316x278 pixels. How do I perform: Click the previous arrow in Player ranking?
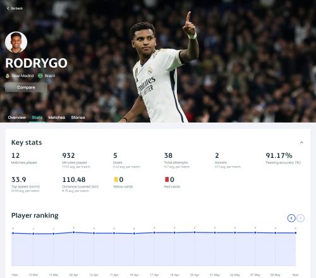click(x=291, y=218)
